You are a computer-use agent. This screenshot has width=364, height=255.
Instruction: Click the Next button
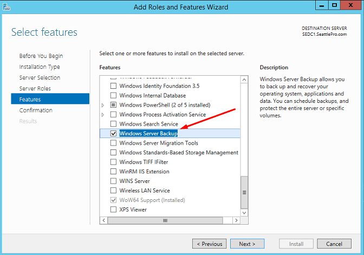247,244
